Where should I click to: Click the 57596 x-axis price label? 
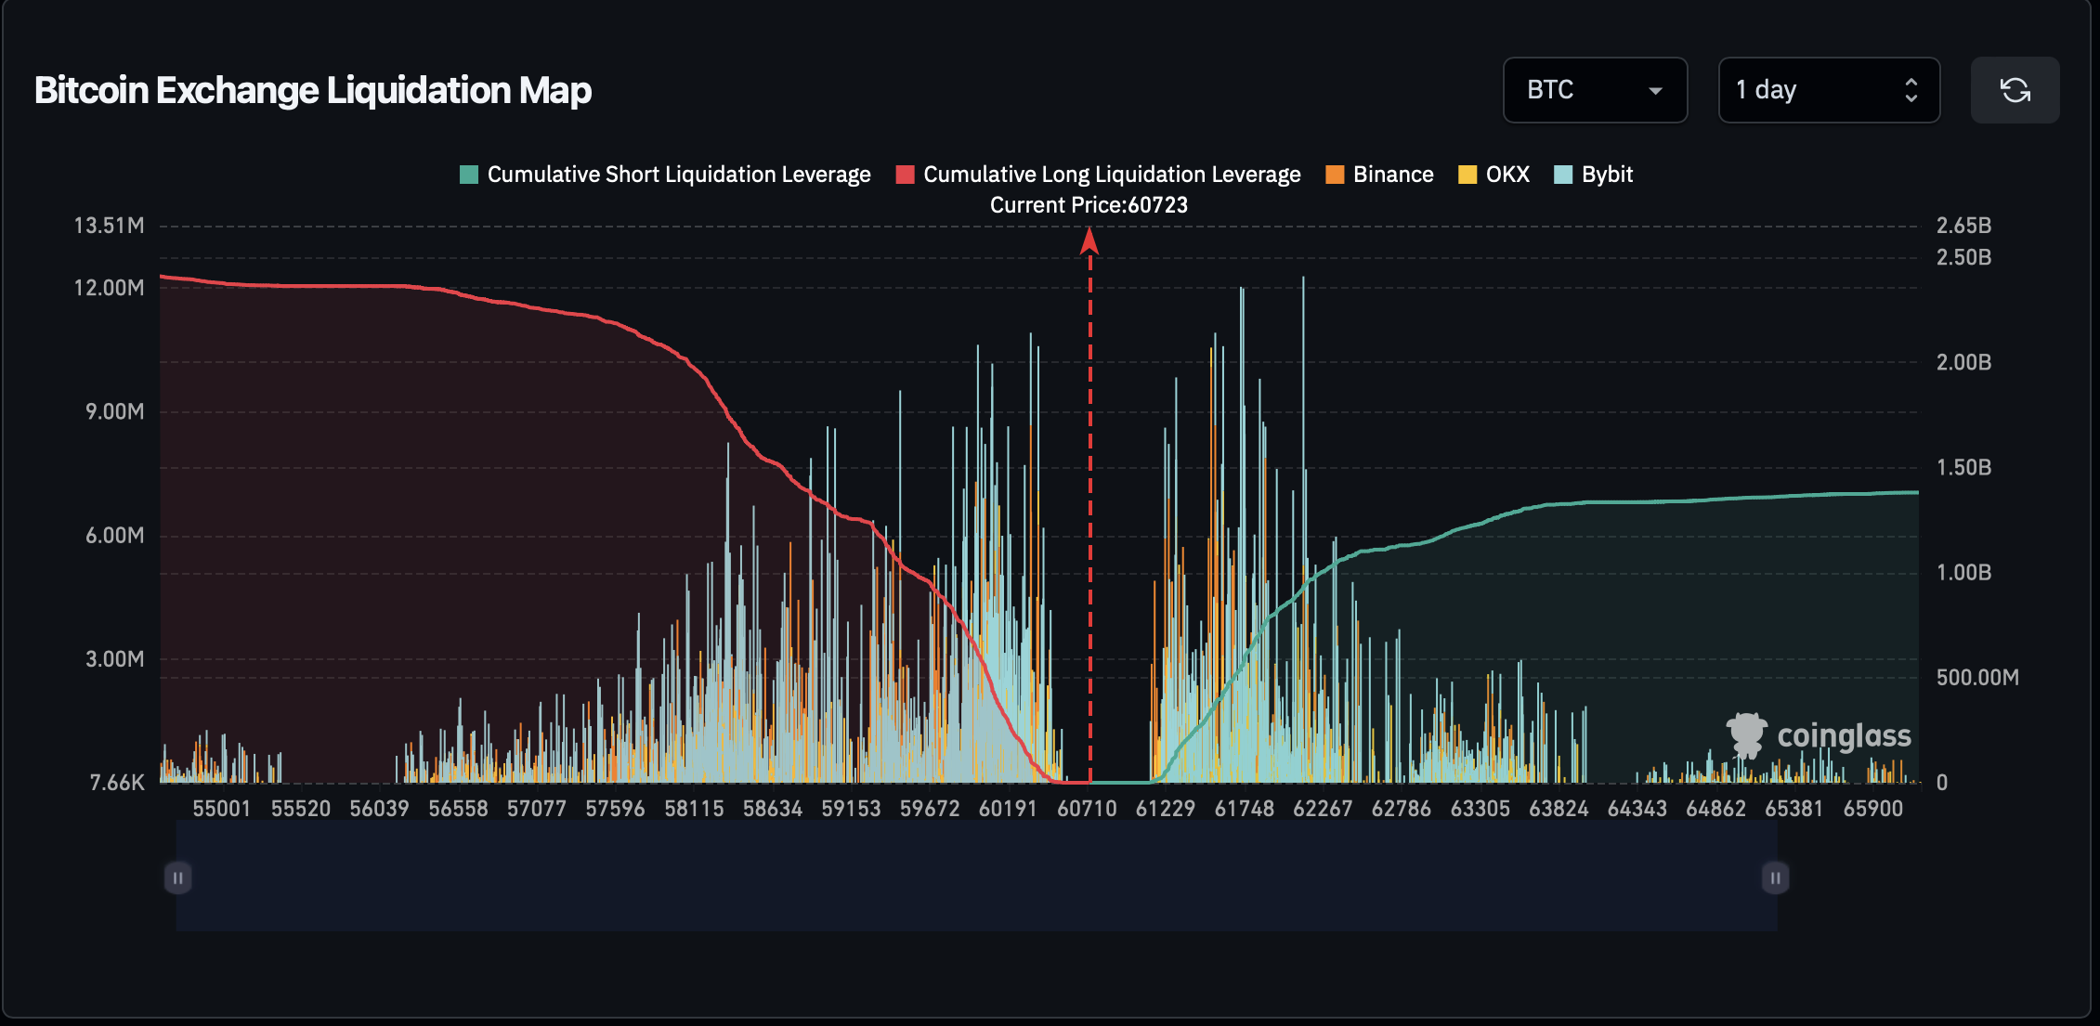coord(615,809)
